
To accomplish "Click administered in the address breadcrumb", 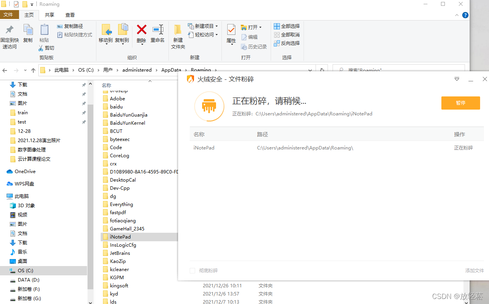I will coord(137,70).
